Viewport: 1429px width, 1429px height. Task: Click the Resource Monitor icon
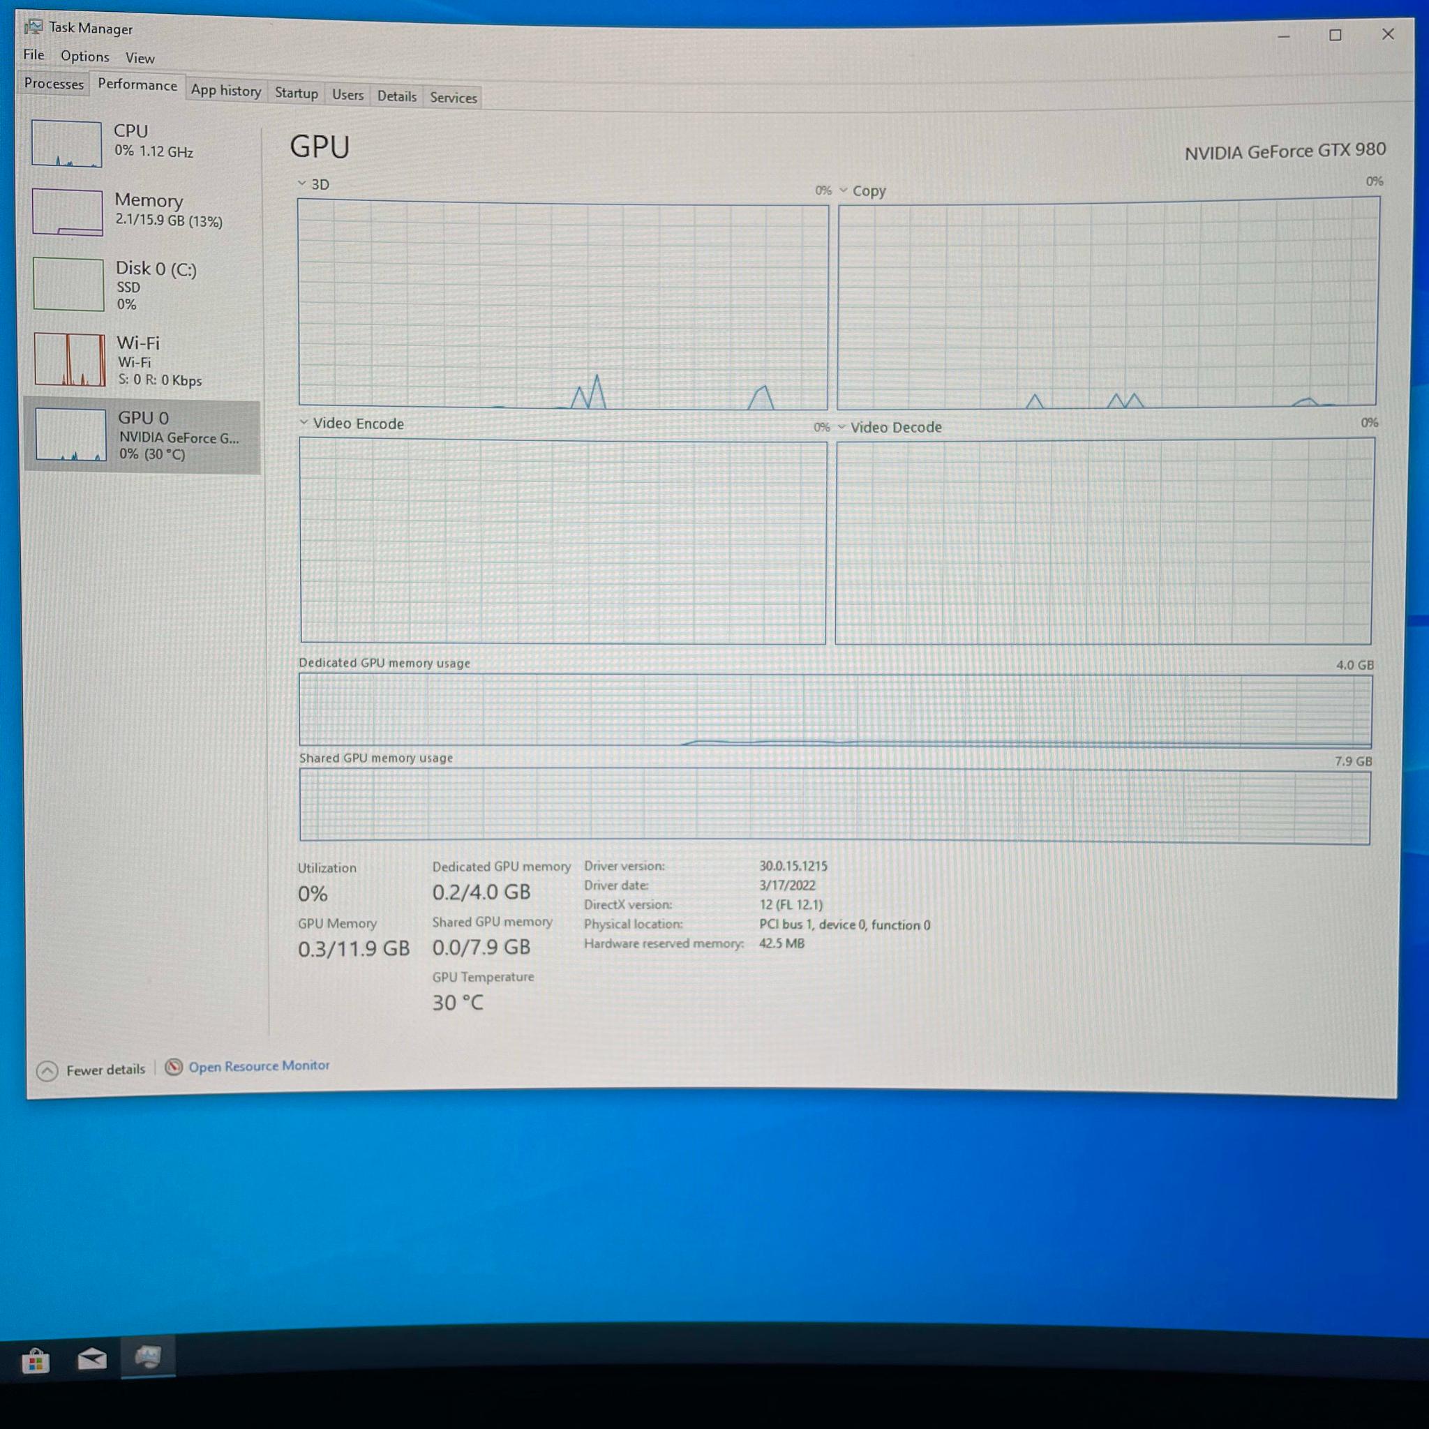174,1067
